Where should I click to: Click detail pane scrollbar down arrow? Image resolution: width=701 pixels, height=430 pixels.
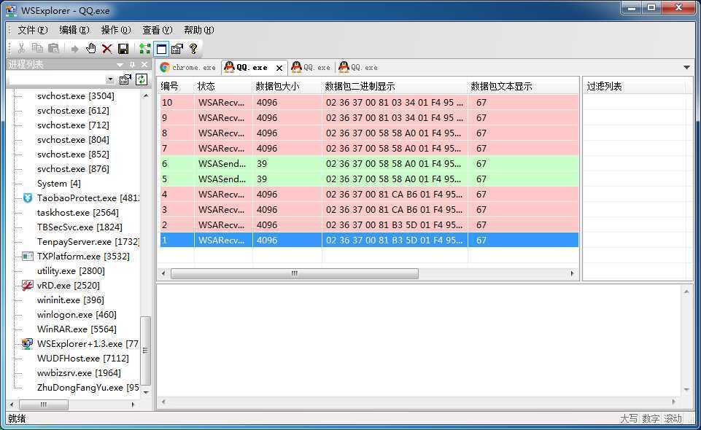point(686,389)
